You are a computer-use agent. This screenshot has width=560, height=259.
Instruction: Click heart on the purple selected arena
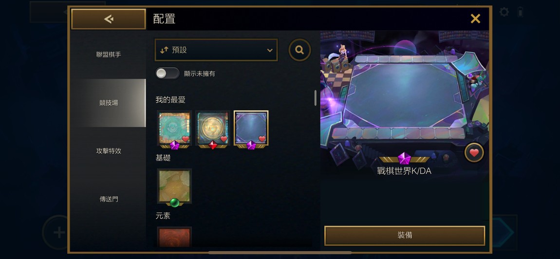tap(262, 139)
